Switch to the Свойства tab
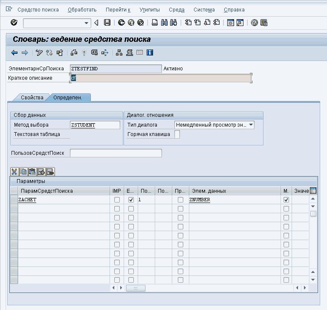 pyautogui.click(x=32, y=97)
